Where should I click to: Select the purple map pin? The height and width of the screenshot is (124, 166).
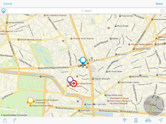70,80
